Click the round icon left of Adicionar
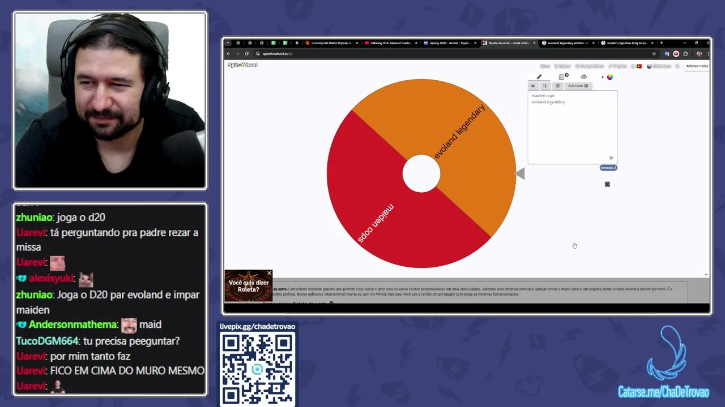The image size is (725, 407). click(x=557, y=86)
